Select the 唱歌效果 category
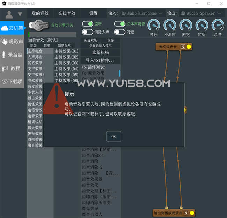The image size is (227, 218). pos(40,80)
